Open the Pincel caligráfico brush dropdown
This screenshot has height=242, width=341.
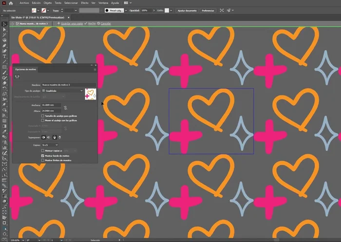click(120, 10)
